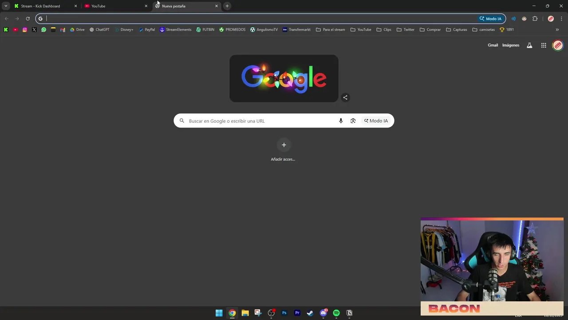Open the tab search dropdown arrow
Image resolution: width=568 pixels, height=320 pixels.
[x=6, y=6]
